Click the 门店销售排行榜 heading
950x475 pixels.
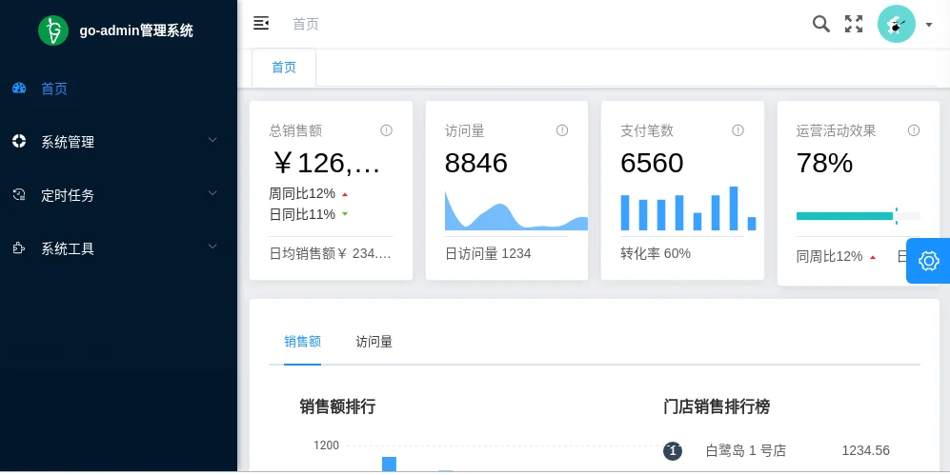(717, 406)
